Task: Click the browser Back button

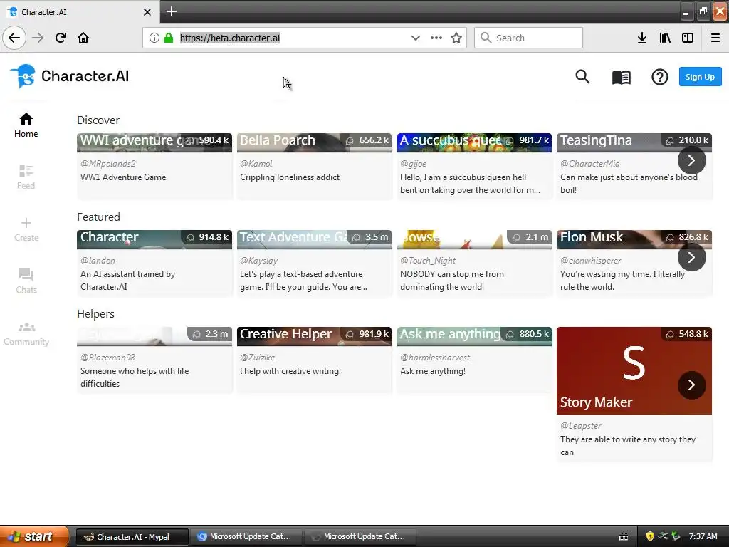Action: click(x=14, y=38)
